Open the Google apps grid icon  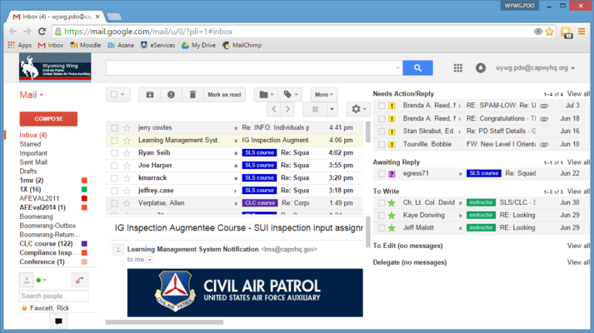tap(458, 68)
